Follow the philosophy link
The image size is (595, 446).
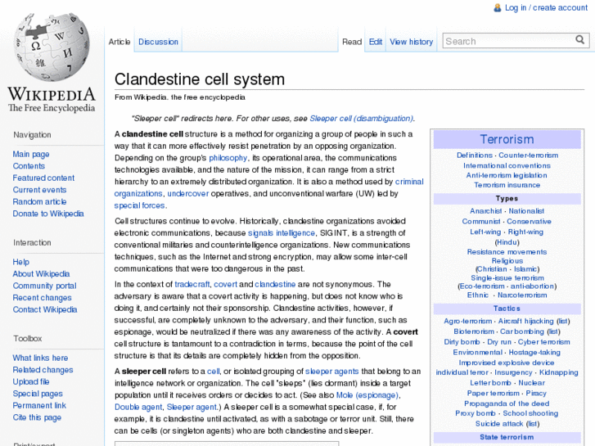click(228, 158)
